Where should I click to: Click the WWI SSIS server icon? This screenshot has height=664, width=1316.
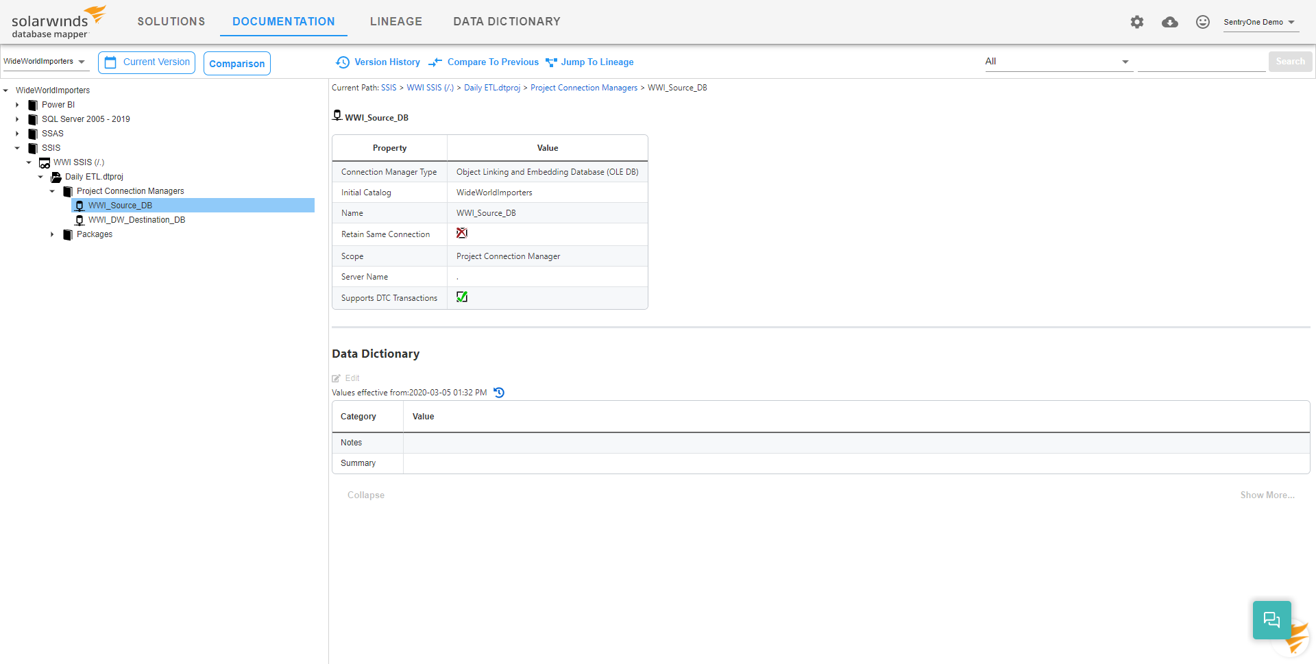click(45, 163)
